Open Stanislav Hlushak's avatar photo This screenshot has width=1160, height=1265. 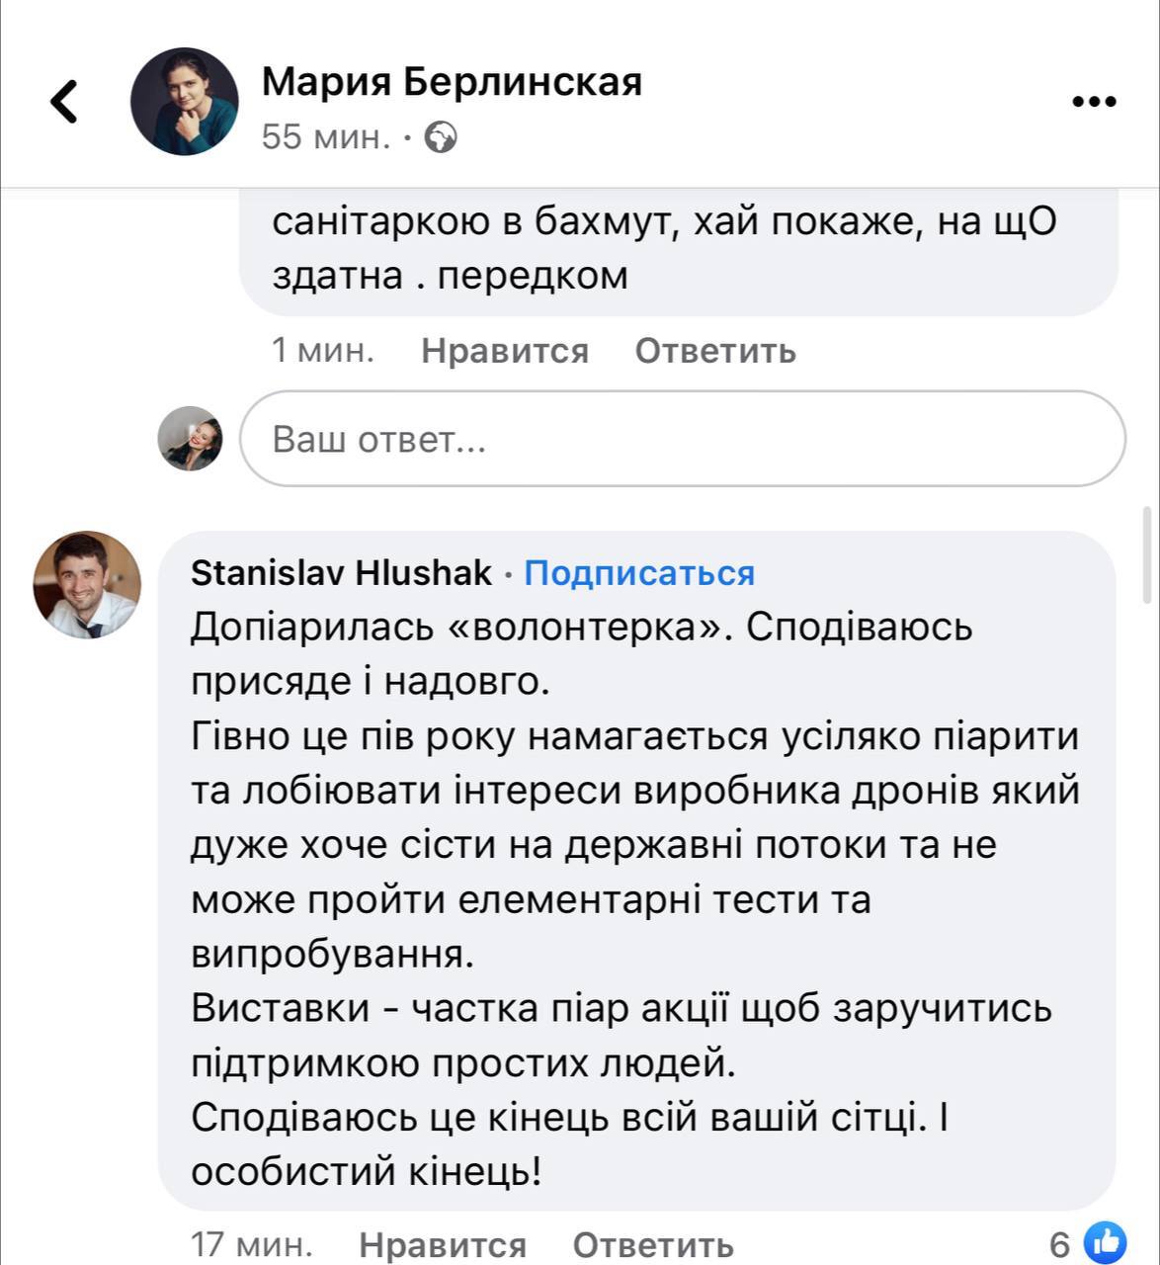point(87,584)
